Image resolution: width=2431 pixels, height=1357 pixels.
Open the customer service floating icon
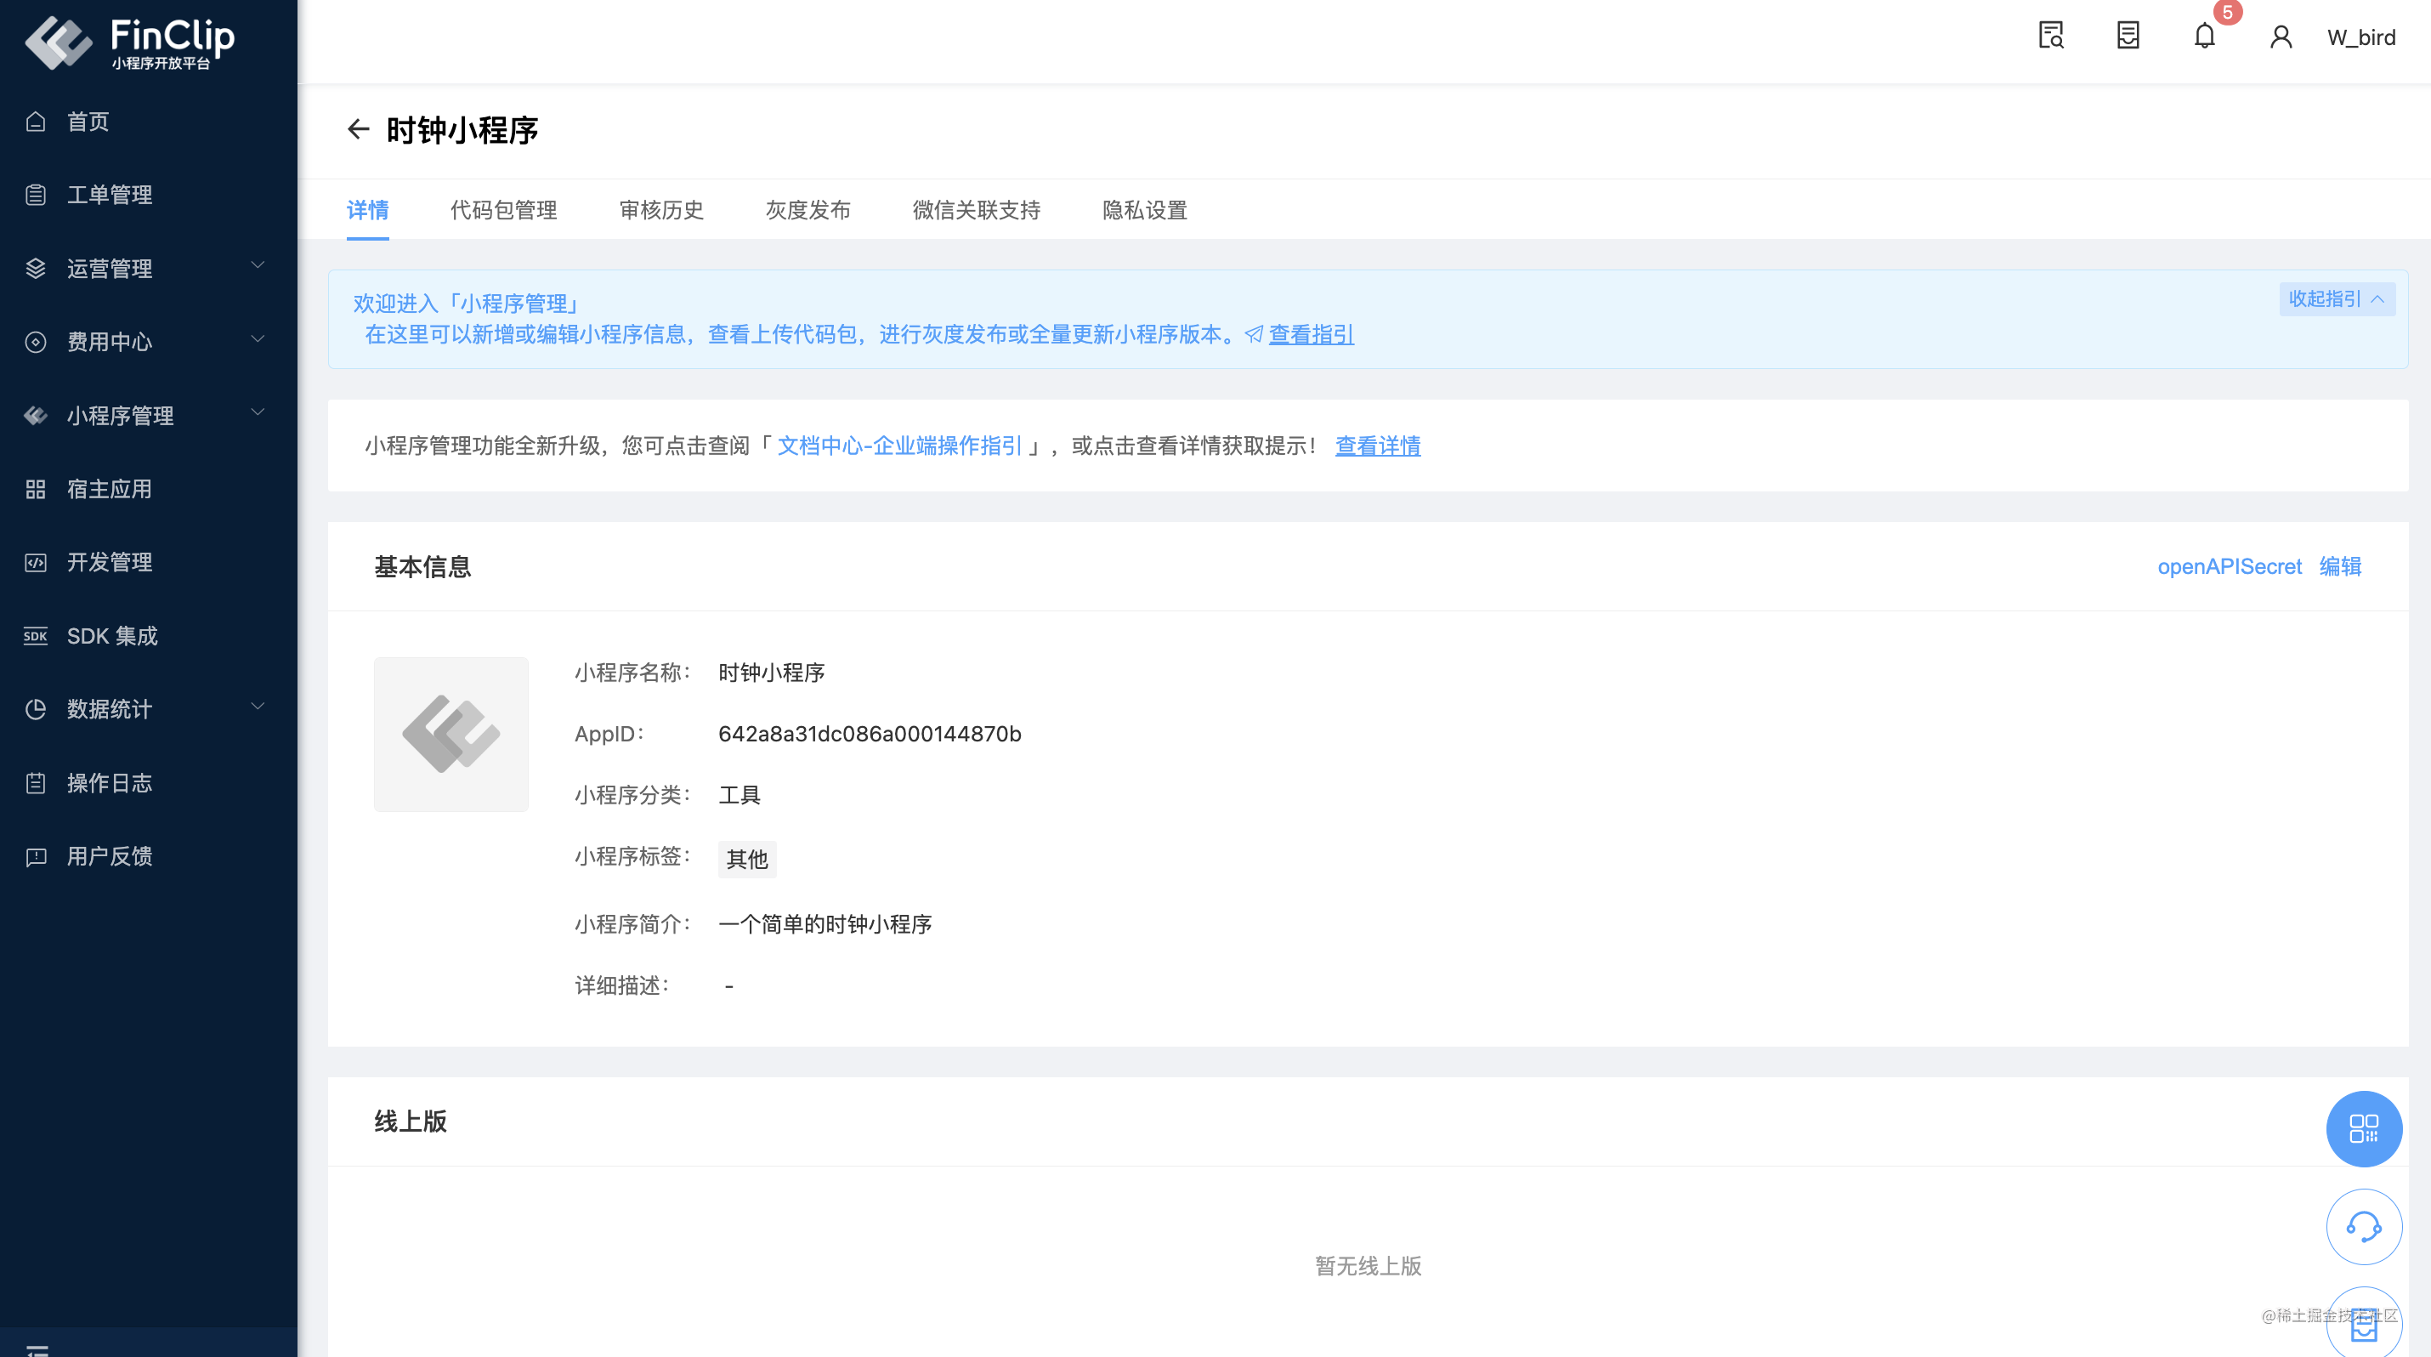tap(2364, 1227)
